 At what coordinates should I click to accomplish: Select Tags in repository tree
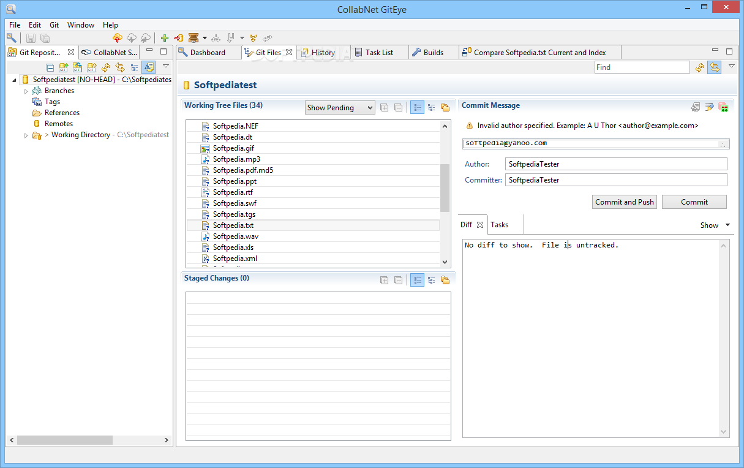click(52, 102)
